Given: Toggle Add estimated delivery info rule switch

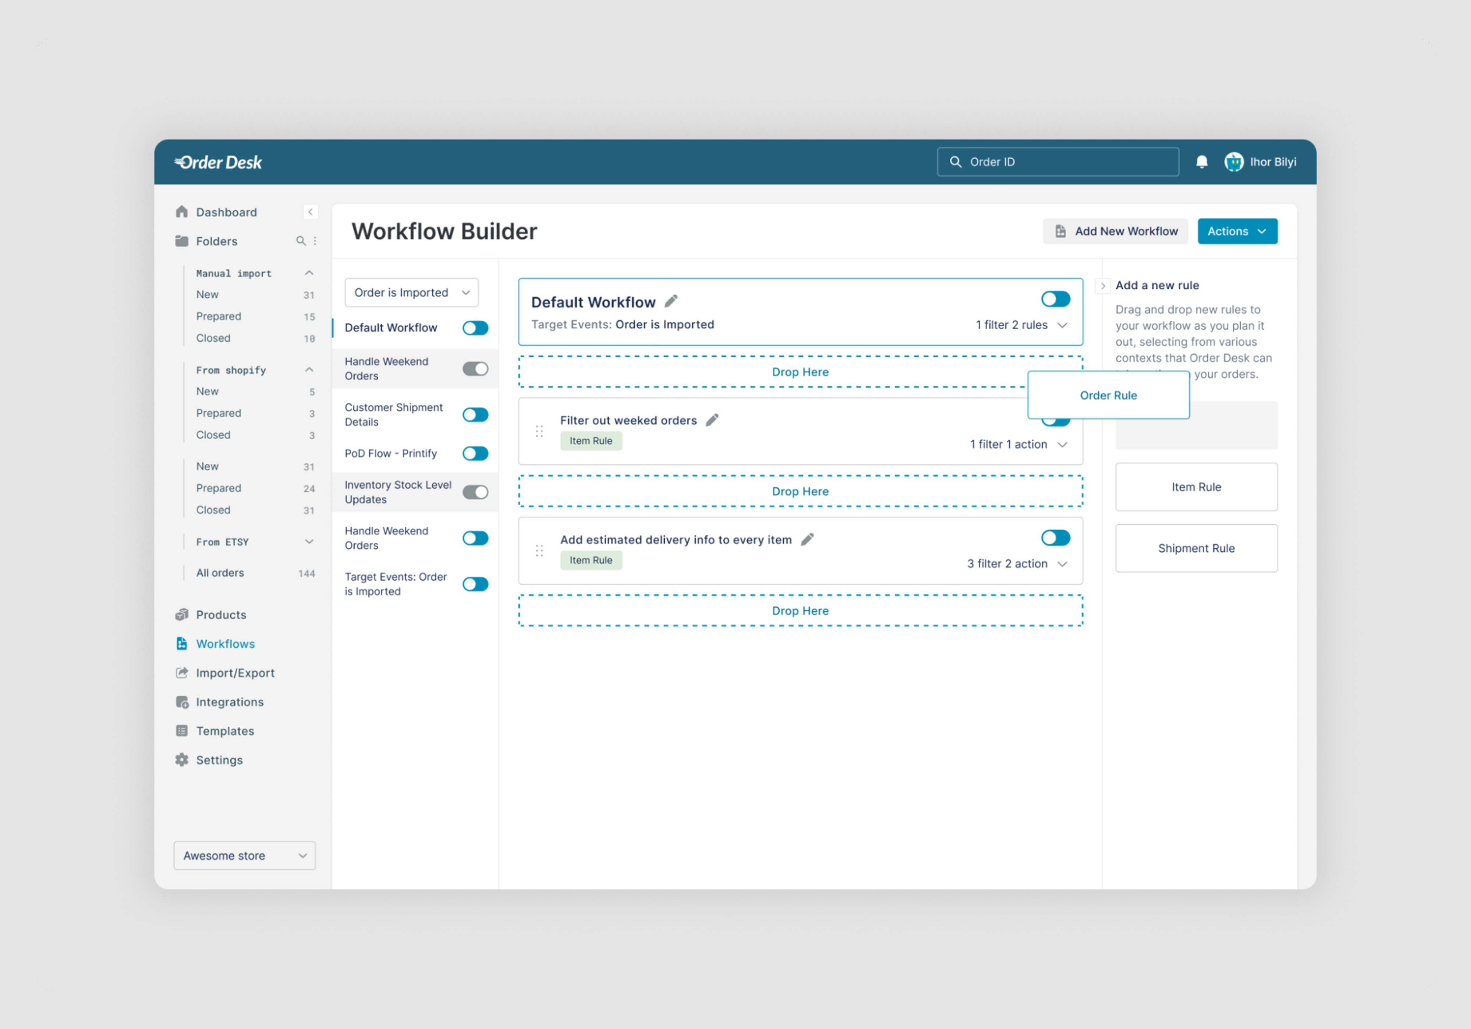Looking at the screenshot, I should coord(1055,538).
